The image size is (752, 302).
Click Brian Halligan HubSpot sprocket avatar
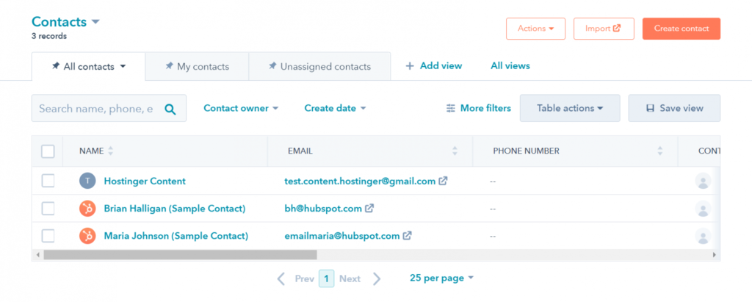pyautogui.click(x=87, y=209)
